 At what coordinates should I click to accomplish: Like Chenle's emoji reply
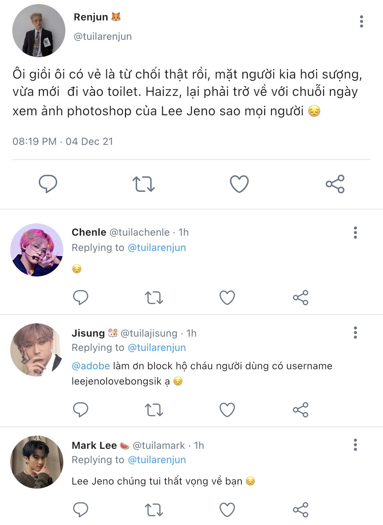227,298
